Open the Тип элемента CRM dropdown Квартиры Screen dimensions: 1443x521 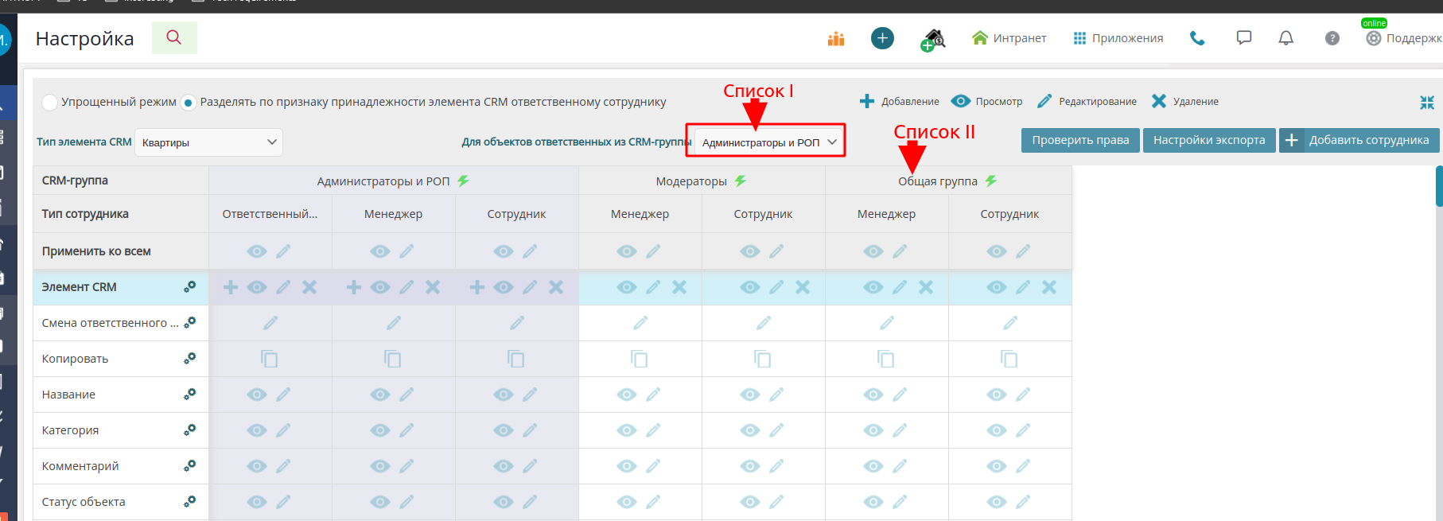[x=208, y=142]
